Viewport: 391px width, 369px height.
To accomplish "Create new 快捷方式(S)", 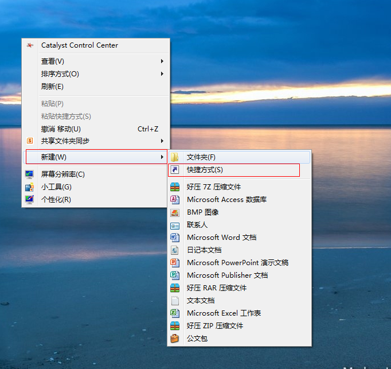I will 240,170.
